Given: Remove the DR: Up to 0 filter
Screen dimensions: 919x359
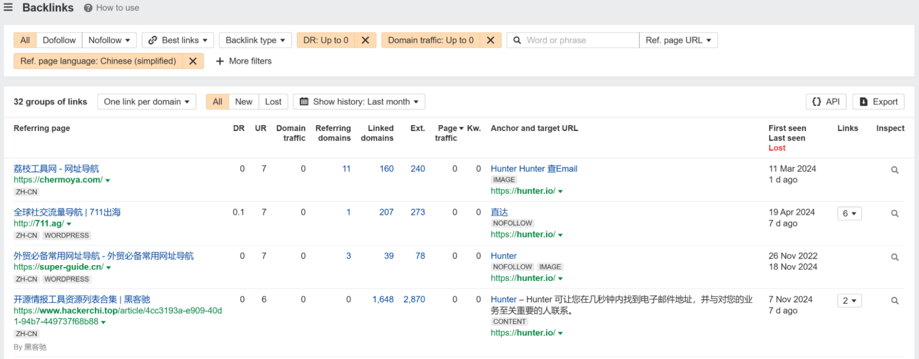Looking at the screenshot, I should 365,40.
